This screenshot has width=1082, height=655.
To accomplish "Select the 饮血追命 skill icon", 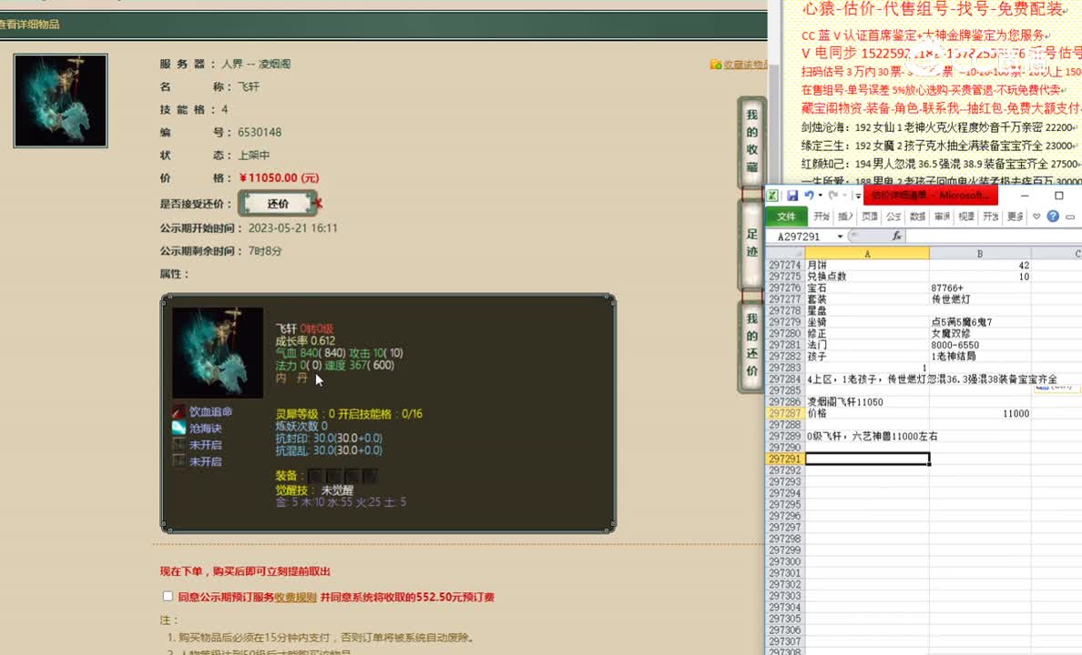I will click(x=179, y=412).
